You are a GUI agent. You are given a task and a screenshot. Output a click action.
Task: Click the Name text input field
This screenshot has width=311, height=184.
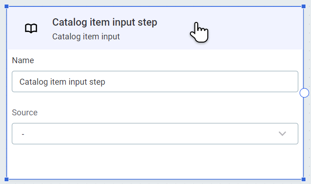tap(155, 81)
